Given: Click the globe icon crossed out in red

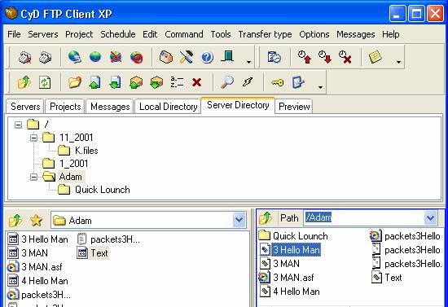Looking at the screenshot, I should (x=116, y=57).
